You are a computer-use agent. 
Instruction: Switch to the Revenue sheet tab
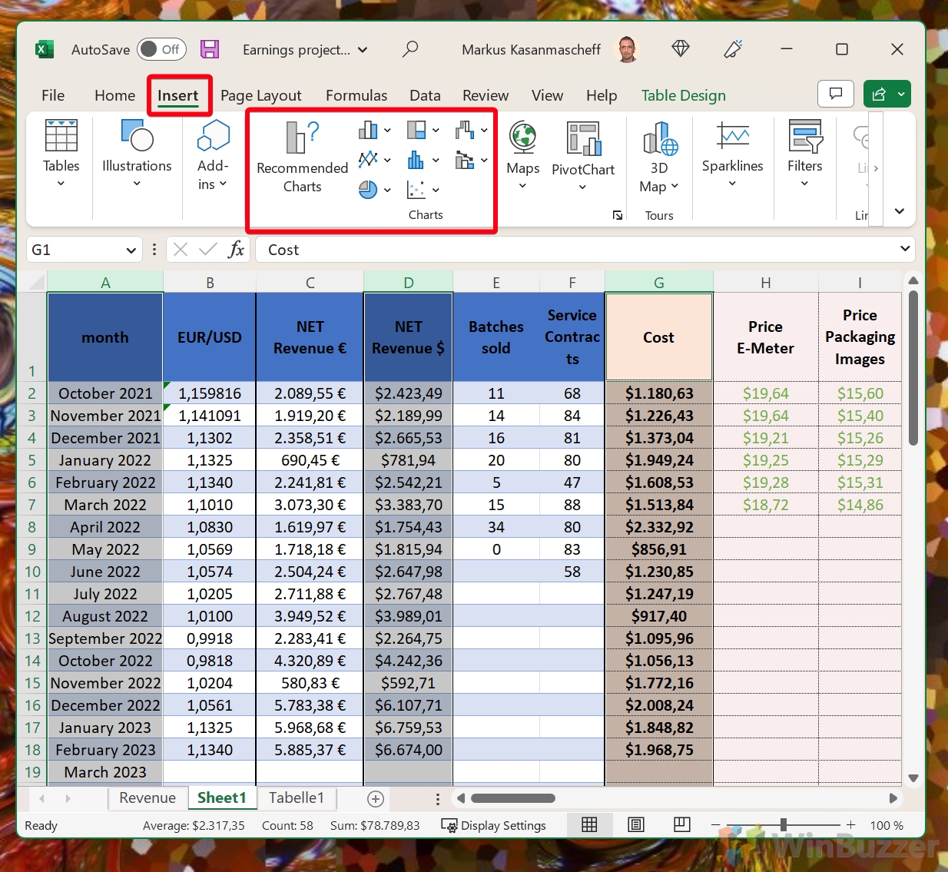tap(148, 798)
